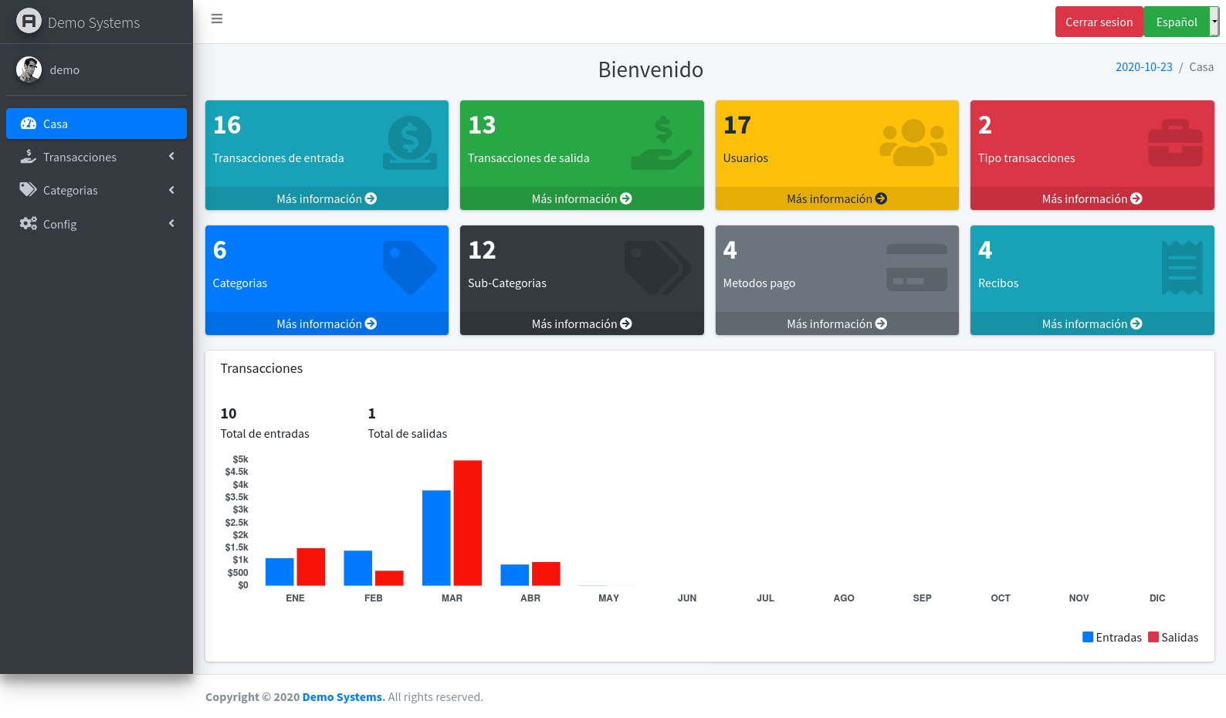This screenshot has width=1226, height=718.
Task: Click the double tags icon on Sub-Categorias card
Action: point(658,267)
